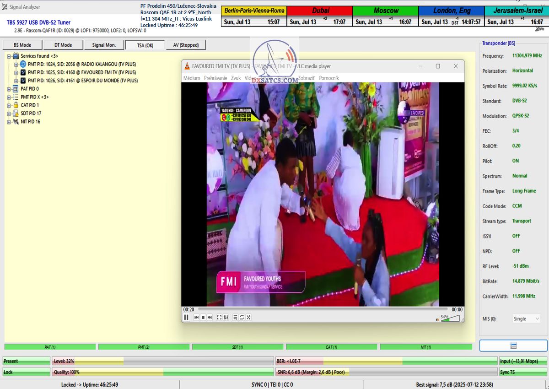Click the AV (Stopped) button
The image size is (549, 389).
coord(186,45)
